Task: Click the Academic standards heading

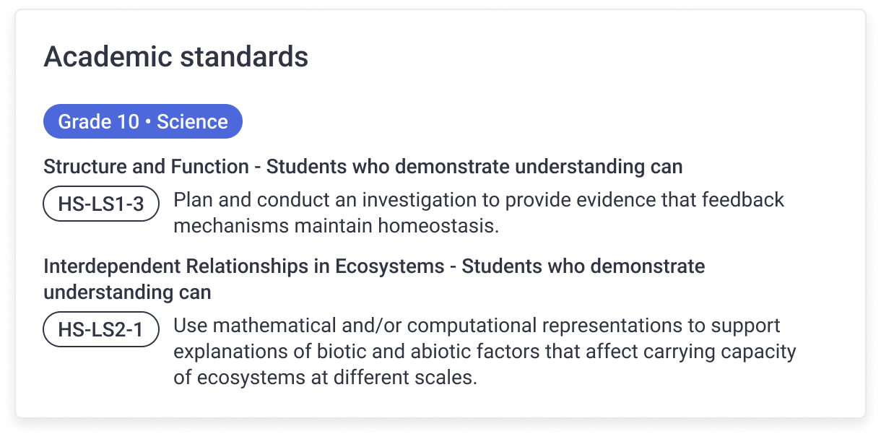Action: point(176,56)
